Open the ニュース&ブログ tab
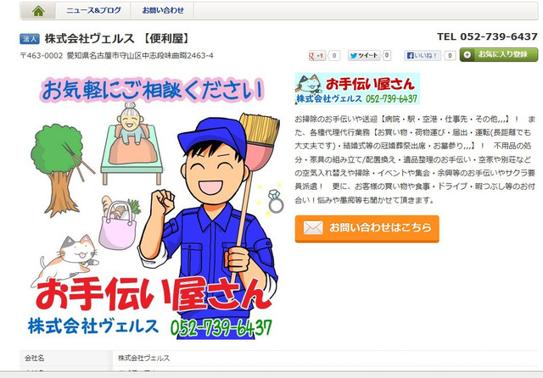This screenshot has width=543, height=378. tap(93, 11)
